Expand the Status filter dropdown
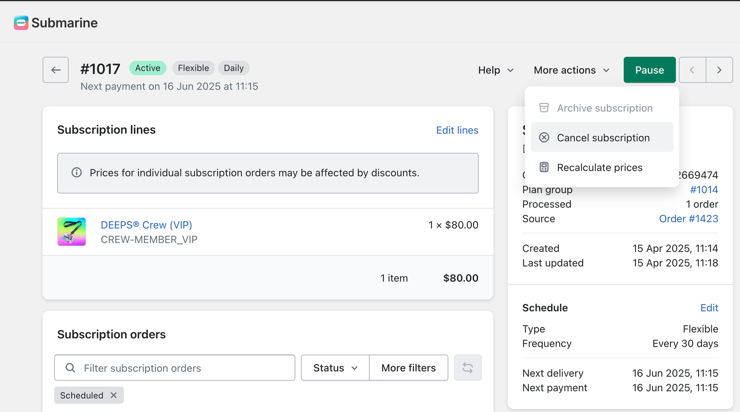Viewport: 740px width, 412px height. tap(335, 368)
